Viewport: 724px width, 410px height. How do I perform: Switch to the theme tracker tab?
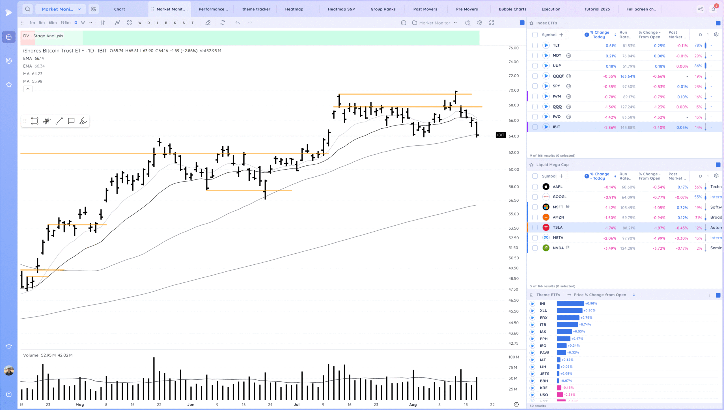pos(256,9)
